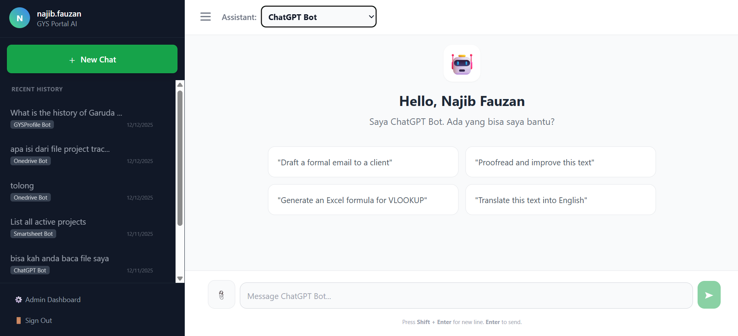Image resolution: width=738 pixels, height=336 pixels.
Task: Click the user avatar circle N
Action: point(20,18)
